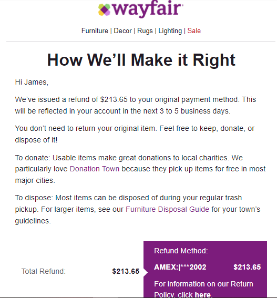The width and height of the screenshot is (277, 298).
Task: Go to the Rugs category
Action: [145, 31]
